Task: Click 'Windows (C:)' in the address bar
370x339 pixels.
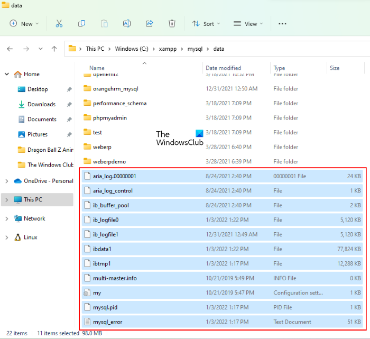Action: pos(132,49)
